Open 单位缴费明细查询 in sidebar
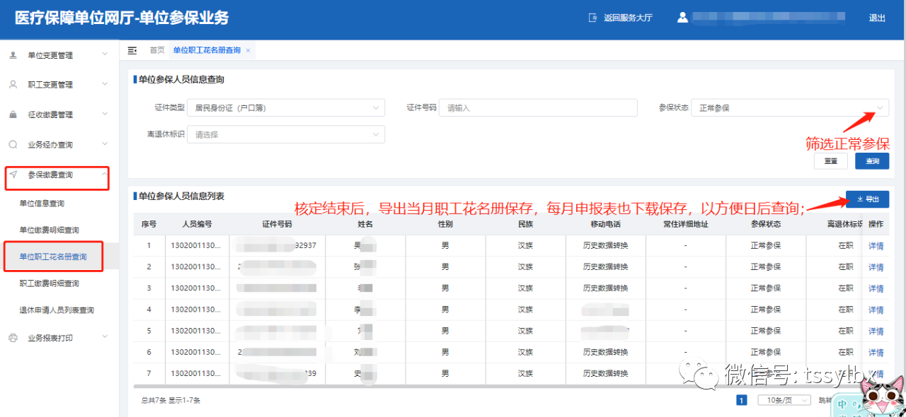The width and height of the screenshot is (906, 417). 49,230
